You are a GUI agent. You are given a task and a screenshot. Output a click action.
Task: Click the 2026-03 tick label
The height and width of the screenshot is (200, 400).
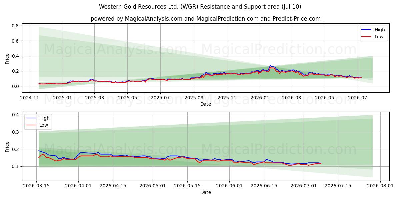[x=292, y=98]
